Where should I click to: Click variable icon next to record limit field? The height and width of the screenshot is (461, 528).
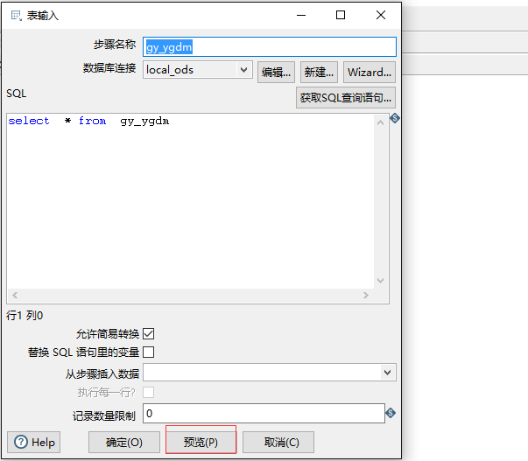(x=391, y=413)
